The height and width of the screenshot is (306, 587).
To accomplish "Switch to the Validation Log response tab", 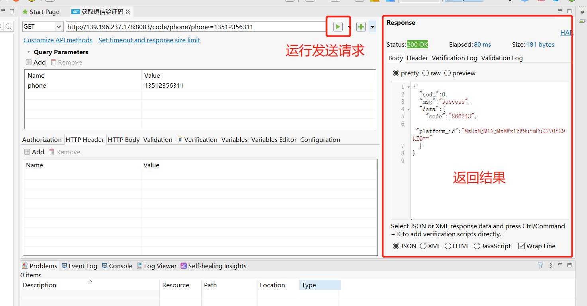I will (502, 58).
